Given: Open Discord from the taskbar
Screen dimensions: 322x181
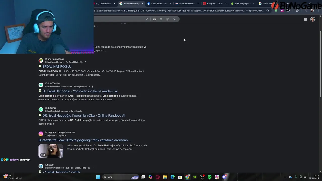Looking at the screenshot, I should click(x=224, y=177).
